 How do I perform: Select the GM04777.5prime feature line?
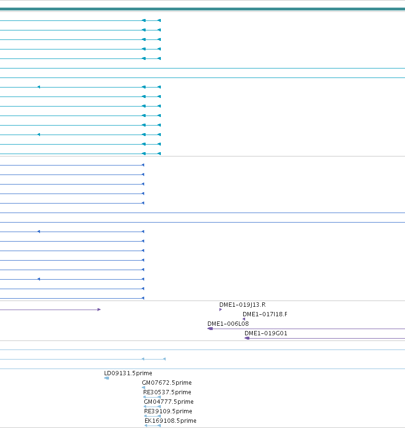coord(152,407)
